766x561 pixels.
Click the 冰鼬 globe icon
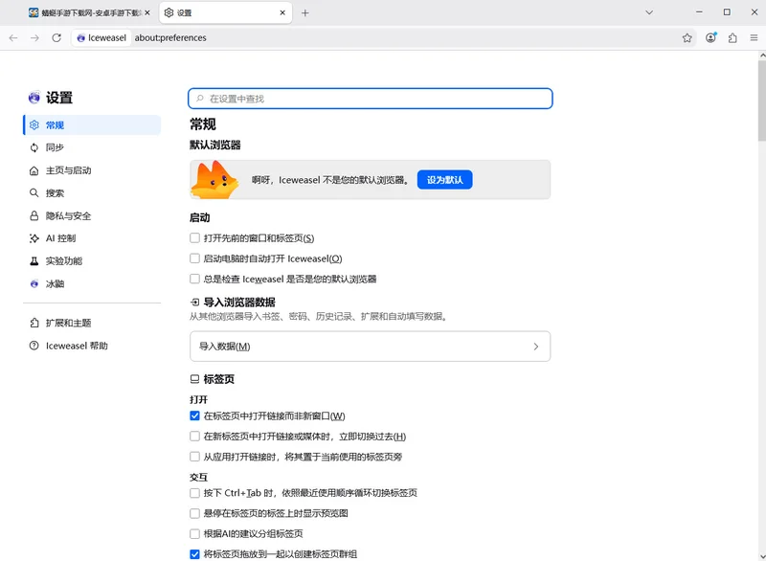click(34, 283)
